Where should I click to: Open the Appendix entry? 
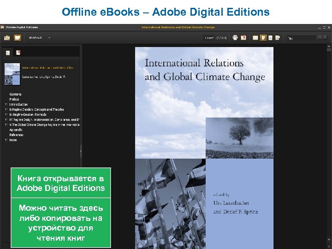(16, 130)
